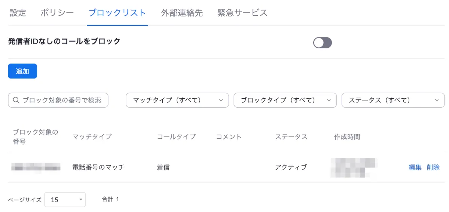
Task: Open the 緊急サービス tab
Action: (x=242, y=13)
